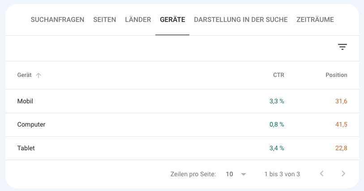
Task: Click the 22,8 position value for Tablet
Action: coord(341,148)
